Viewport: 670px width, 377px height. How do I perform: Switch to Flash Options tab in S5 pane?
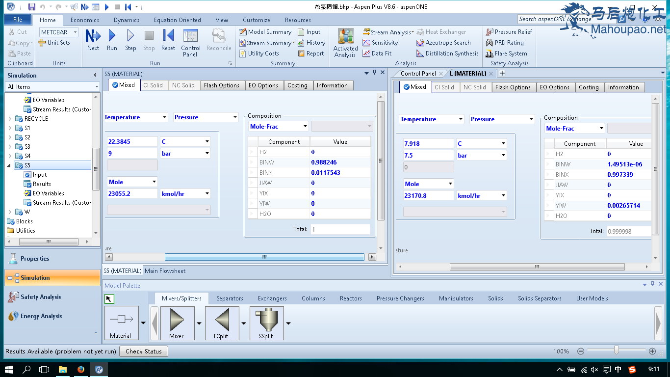222,85
